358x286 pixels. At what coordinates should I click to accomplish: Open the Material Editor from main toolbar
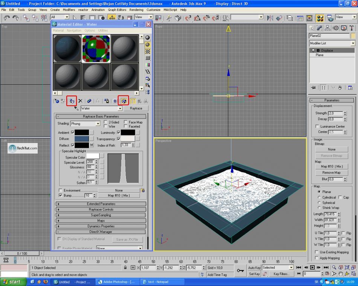tap(320, 18)
